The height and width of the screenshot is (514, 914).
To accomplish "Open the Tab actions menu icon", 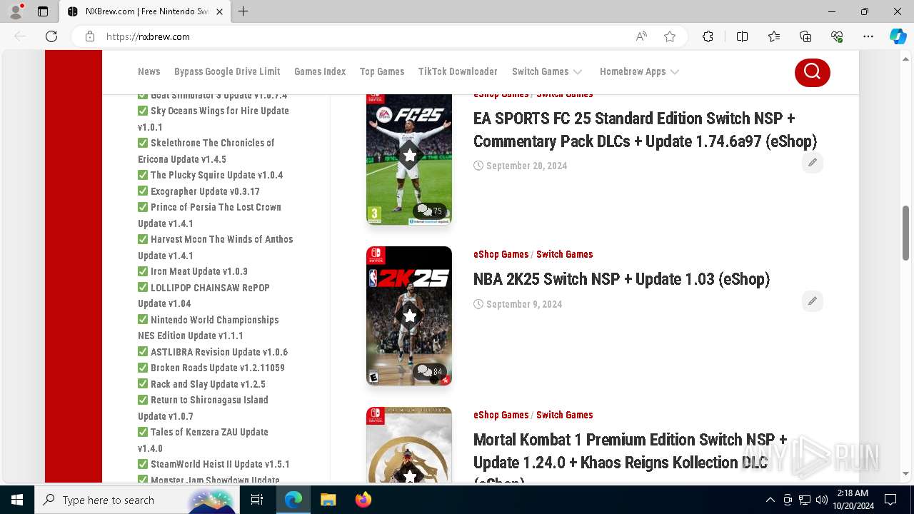I will pyautogui.click(x=43, y=11).
